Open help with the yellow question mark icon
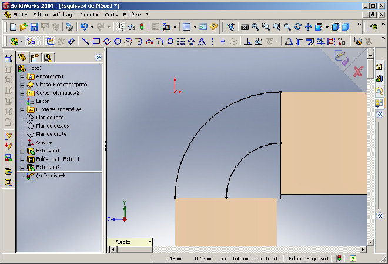 [x=213, y=26]
